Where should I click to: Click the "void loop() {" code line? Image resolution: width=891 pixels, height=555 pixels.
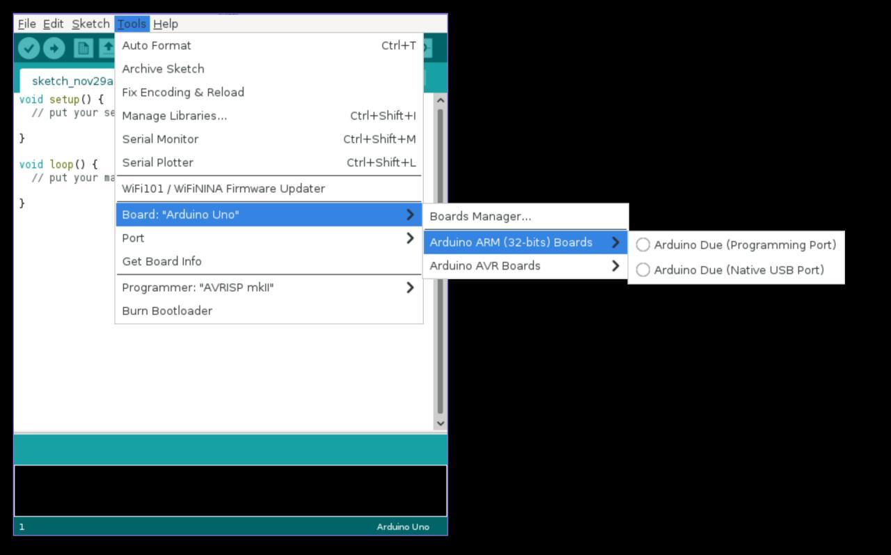pyautogui.click(x=58, y=164)
